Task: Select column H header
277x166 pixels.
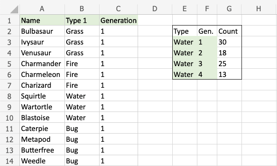Action: pyautogui.click(x=259, y=9)
